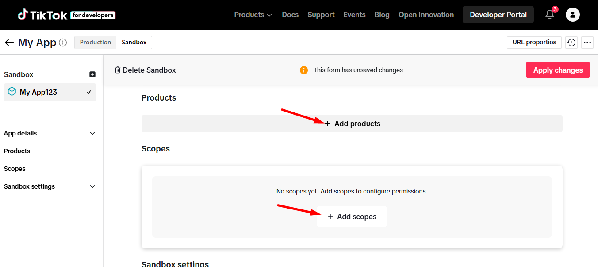This screenshot has width=598, height=267.
Task: Select the My App123 sandbox
Action: click(x=50, y=92)
